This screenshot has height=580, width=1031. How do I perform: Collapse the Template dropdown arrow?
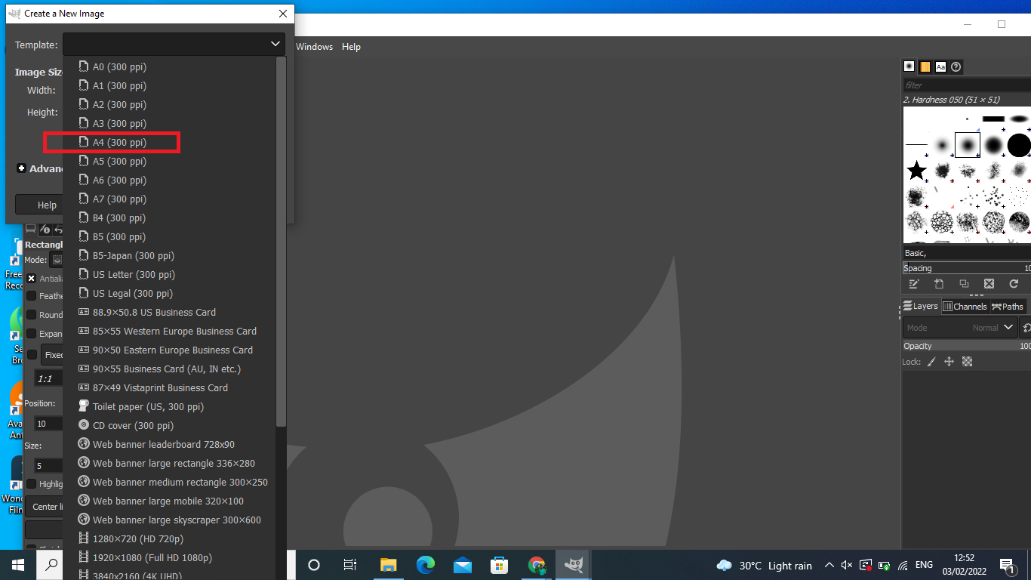coord(275,45)
